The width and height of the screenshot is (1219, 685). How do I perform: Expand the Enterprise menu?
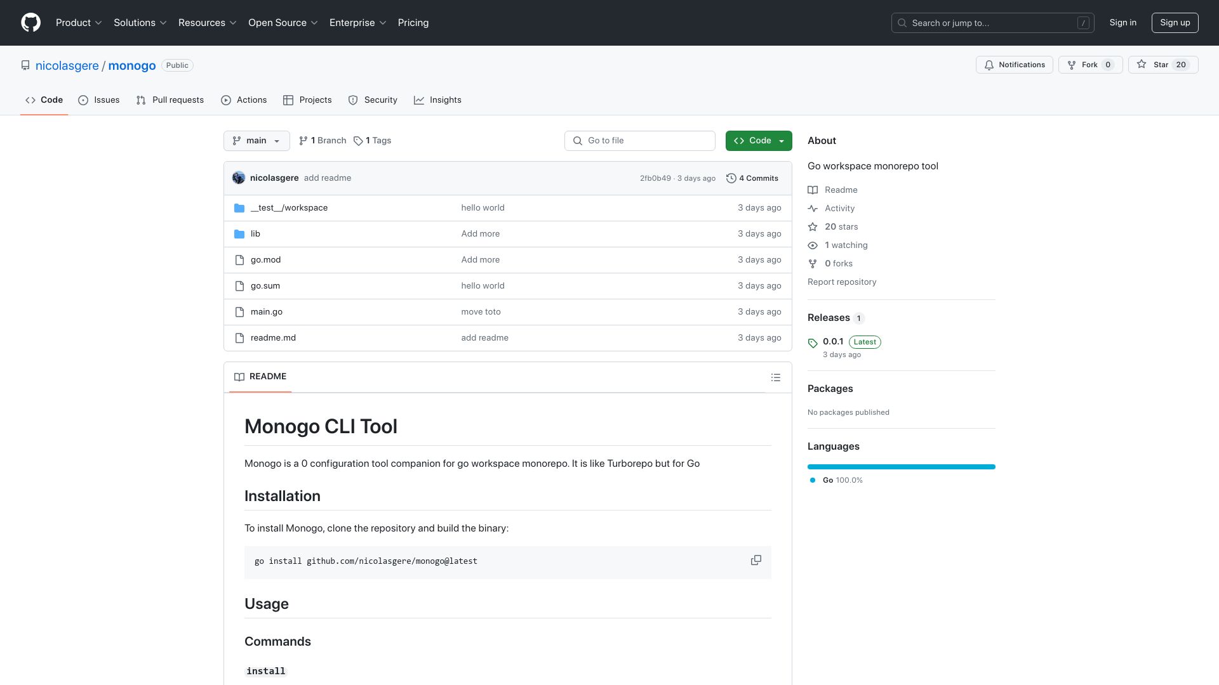(358, 23)
